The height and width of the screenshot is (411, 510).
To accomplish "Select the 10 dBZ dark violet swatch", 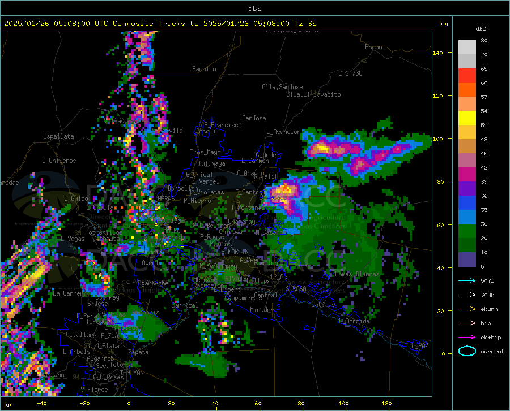I will 467,259.
